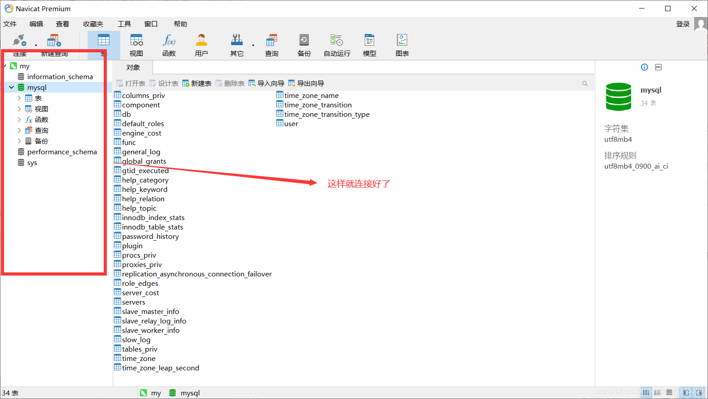This screenshot has height=399, width=708.
Task: Click the 删除表 button
Action: tap(230, 84)
